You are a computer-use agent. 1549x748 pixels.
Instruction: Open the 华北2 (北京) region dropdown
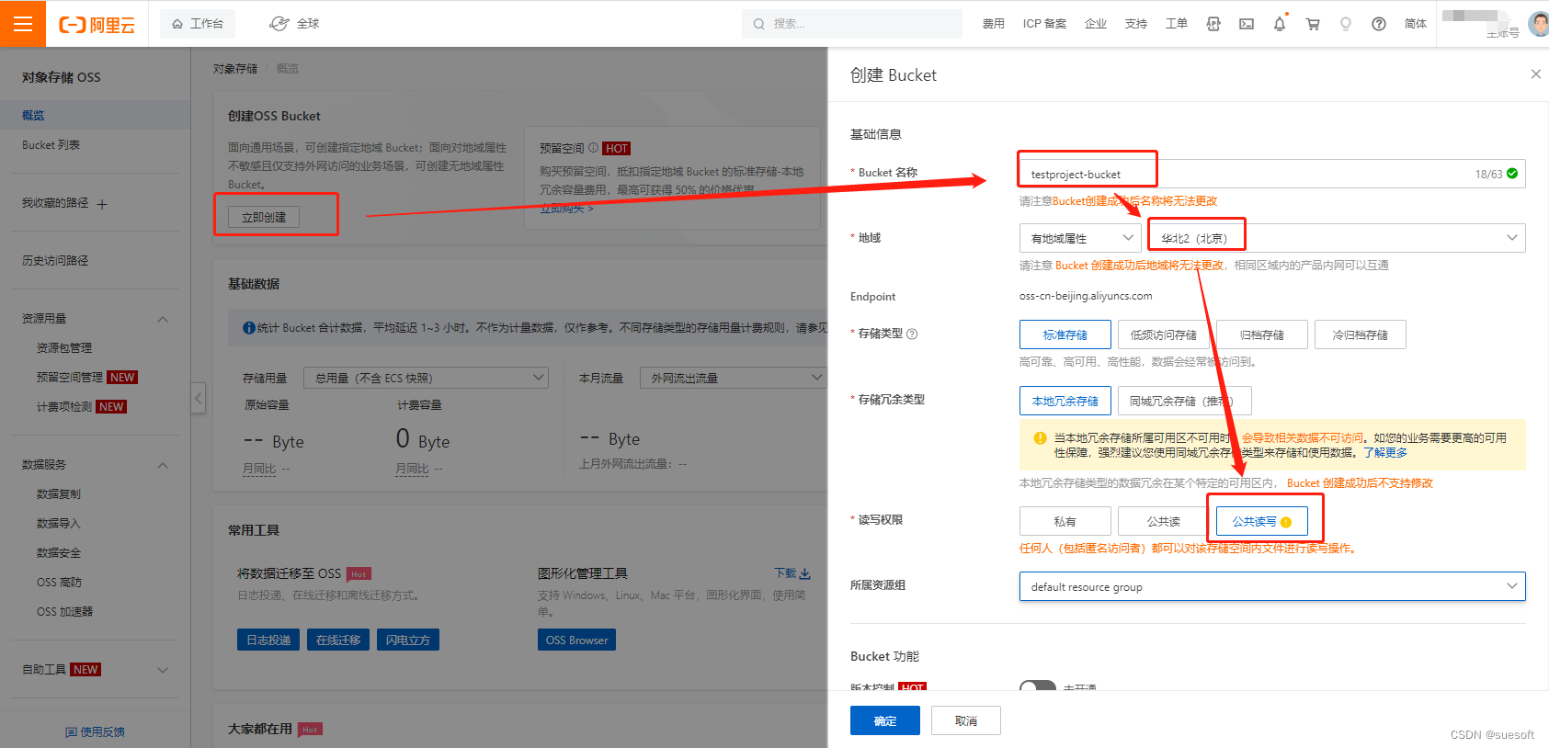tap(1337, 238)
